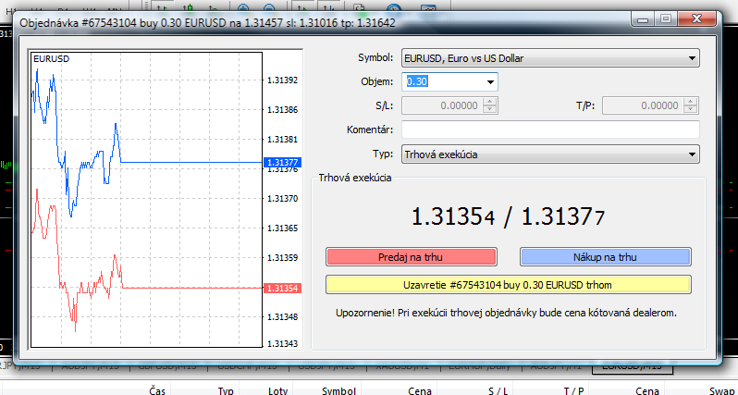The height and width of the screenshot is (395, 738).
Task: Click the T/P price input field
Action: tap(643, 105)
